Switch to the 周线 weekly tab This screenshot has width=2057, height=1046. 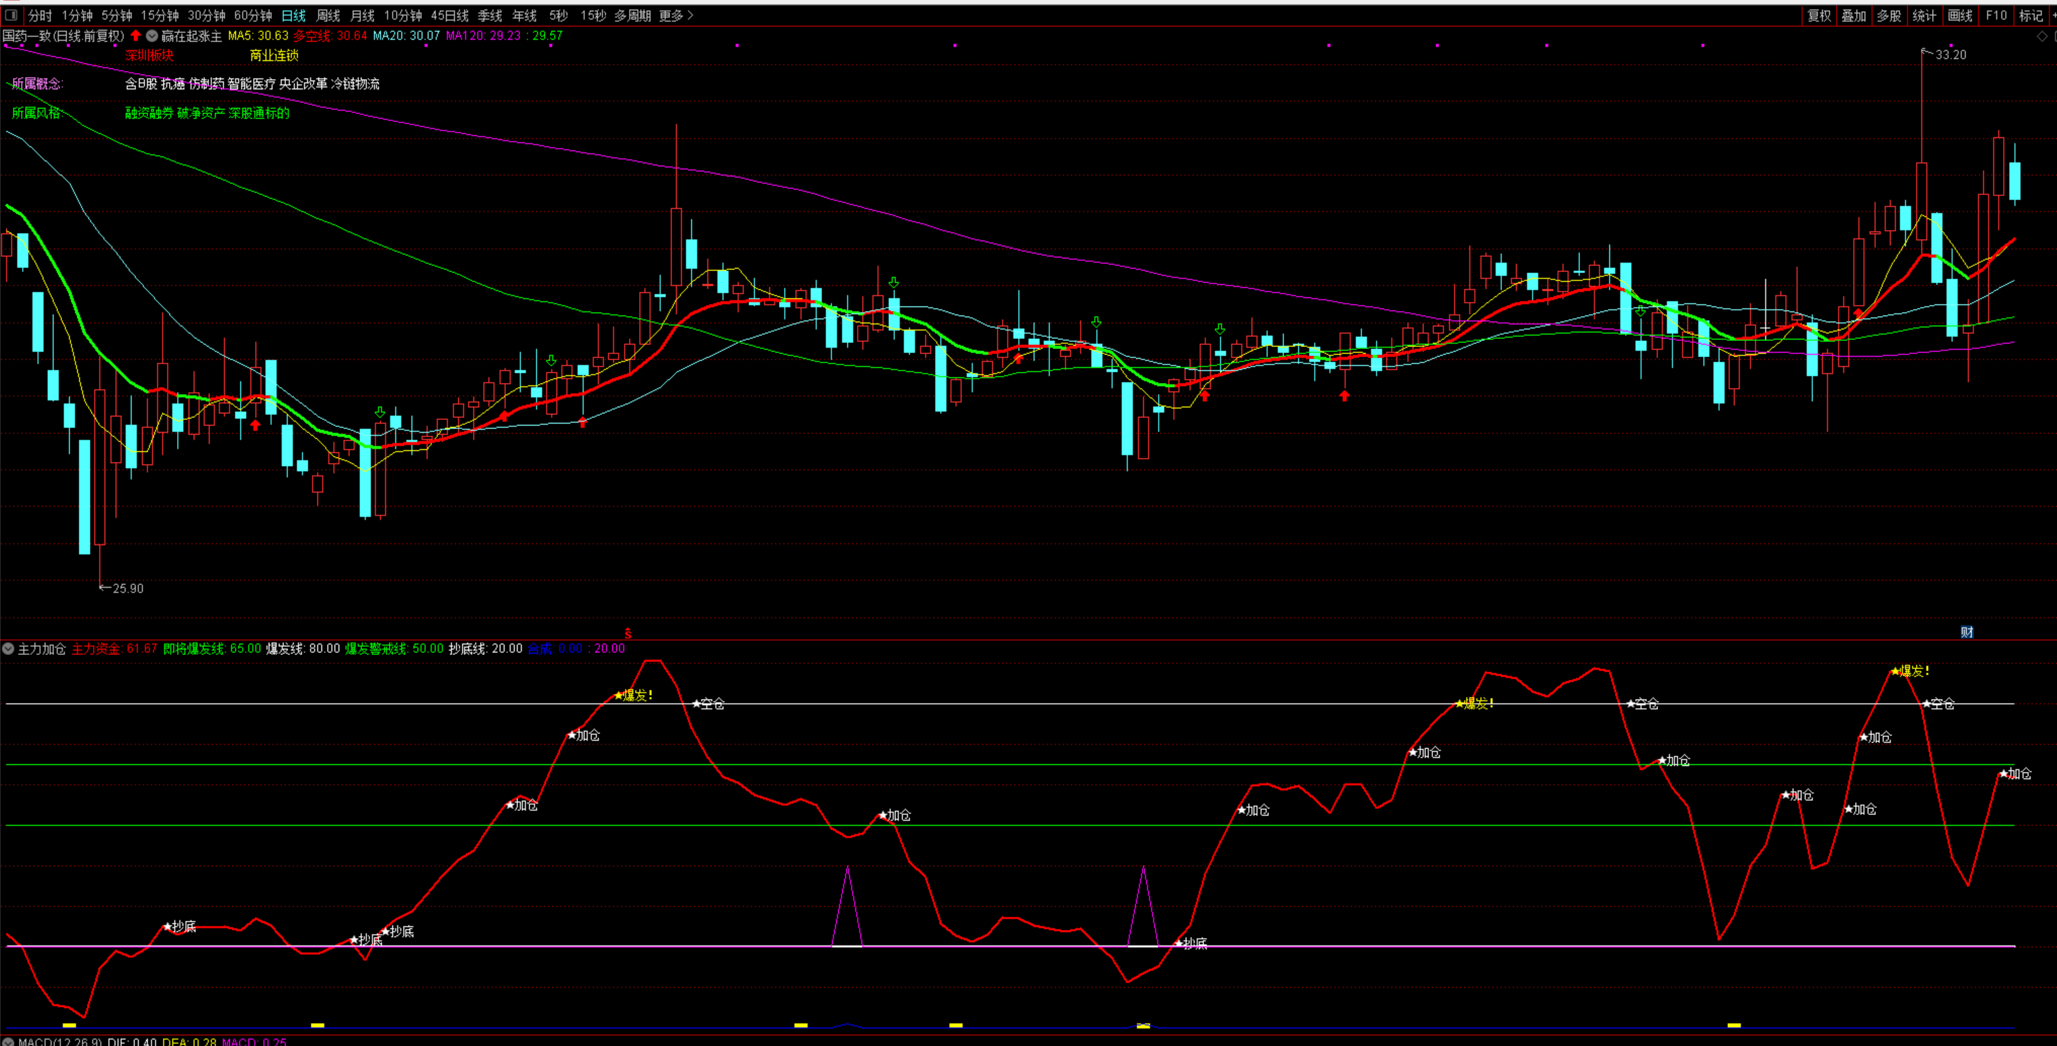coord(328,15)
